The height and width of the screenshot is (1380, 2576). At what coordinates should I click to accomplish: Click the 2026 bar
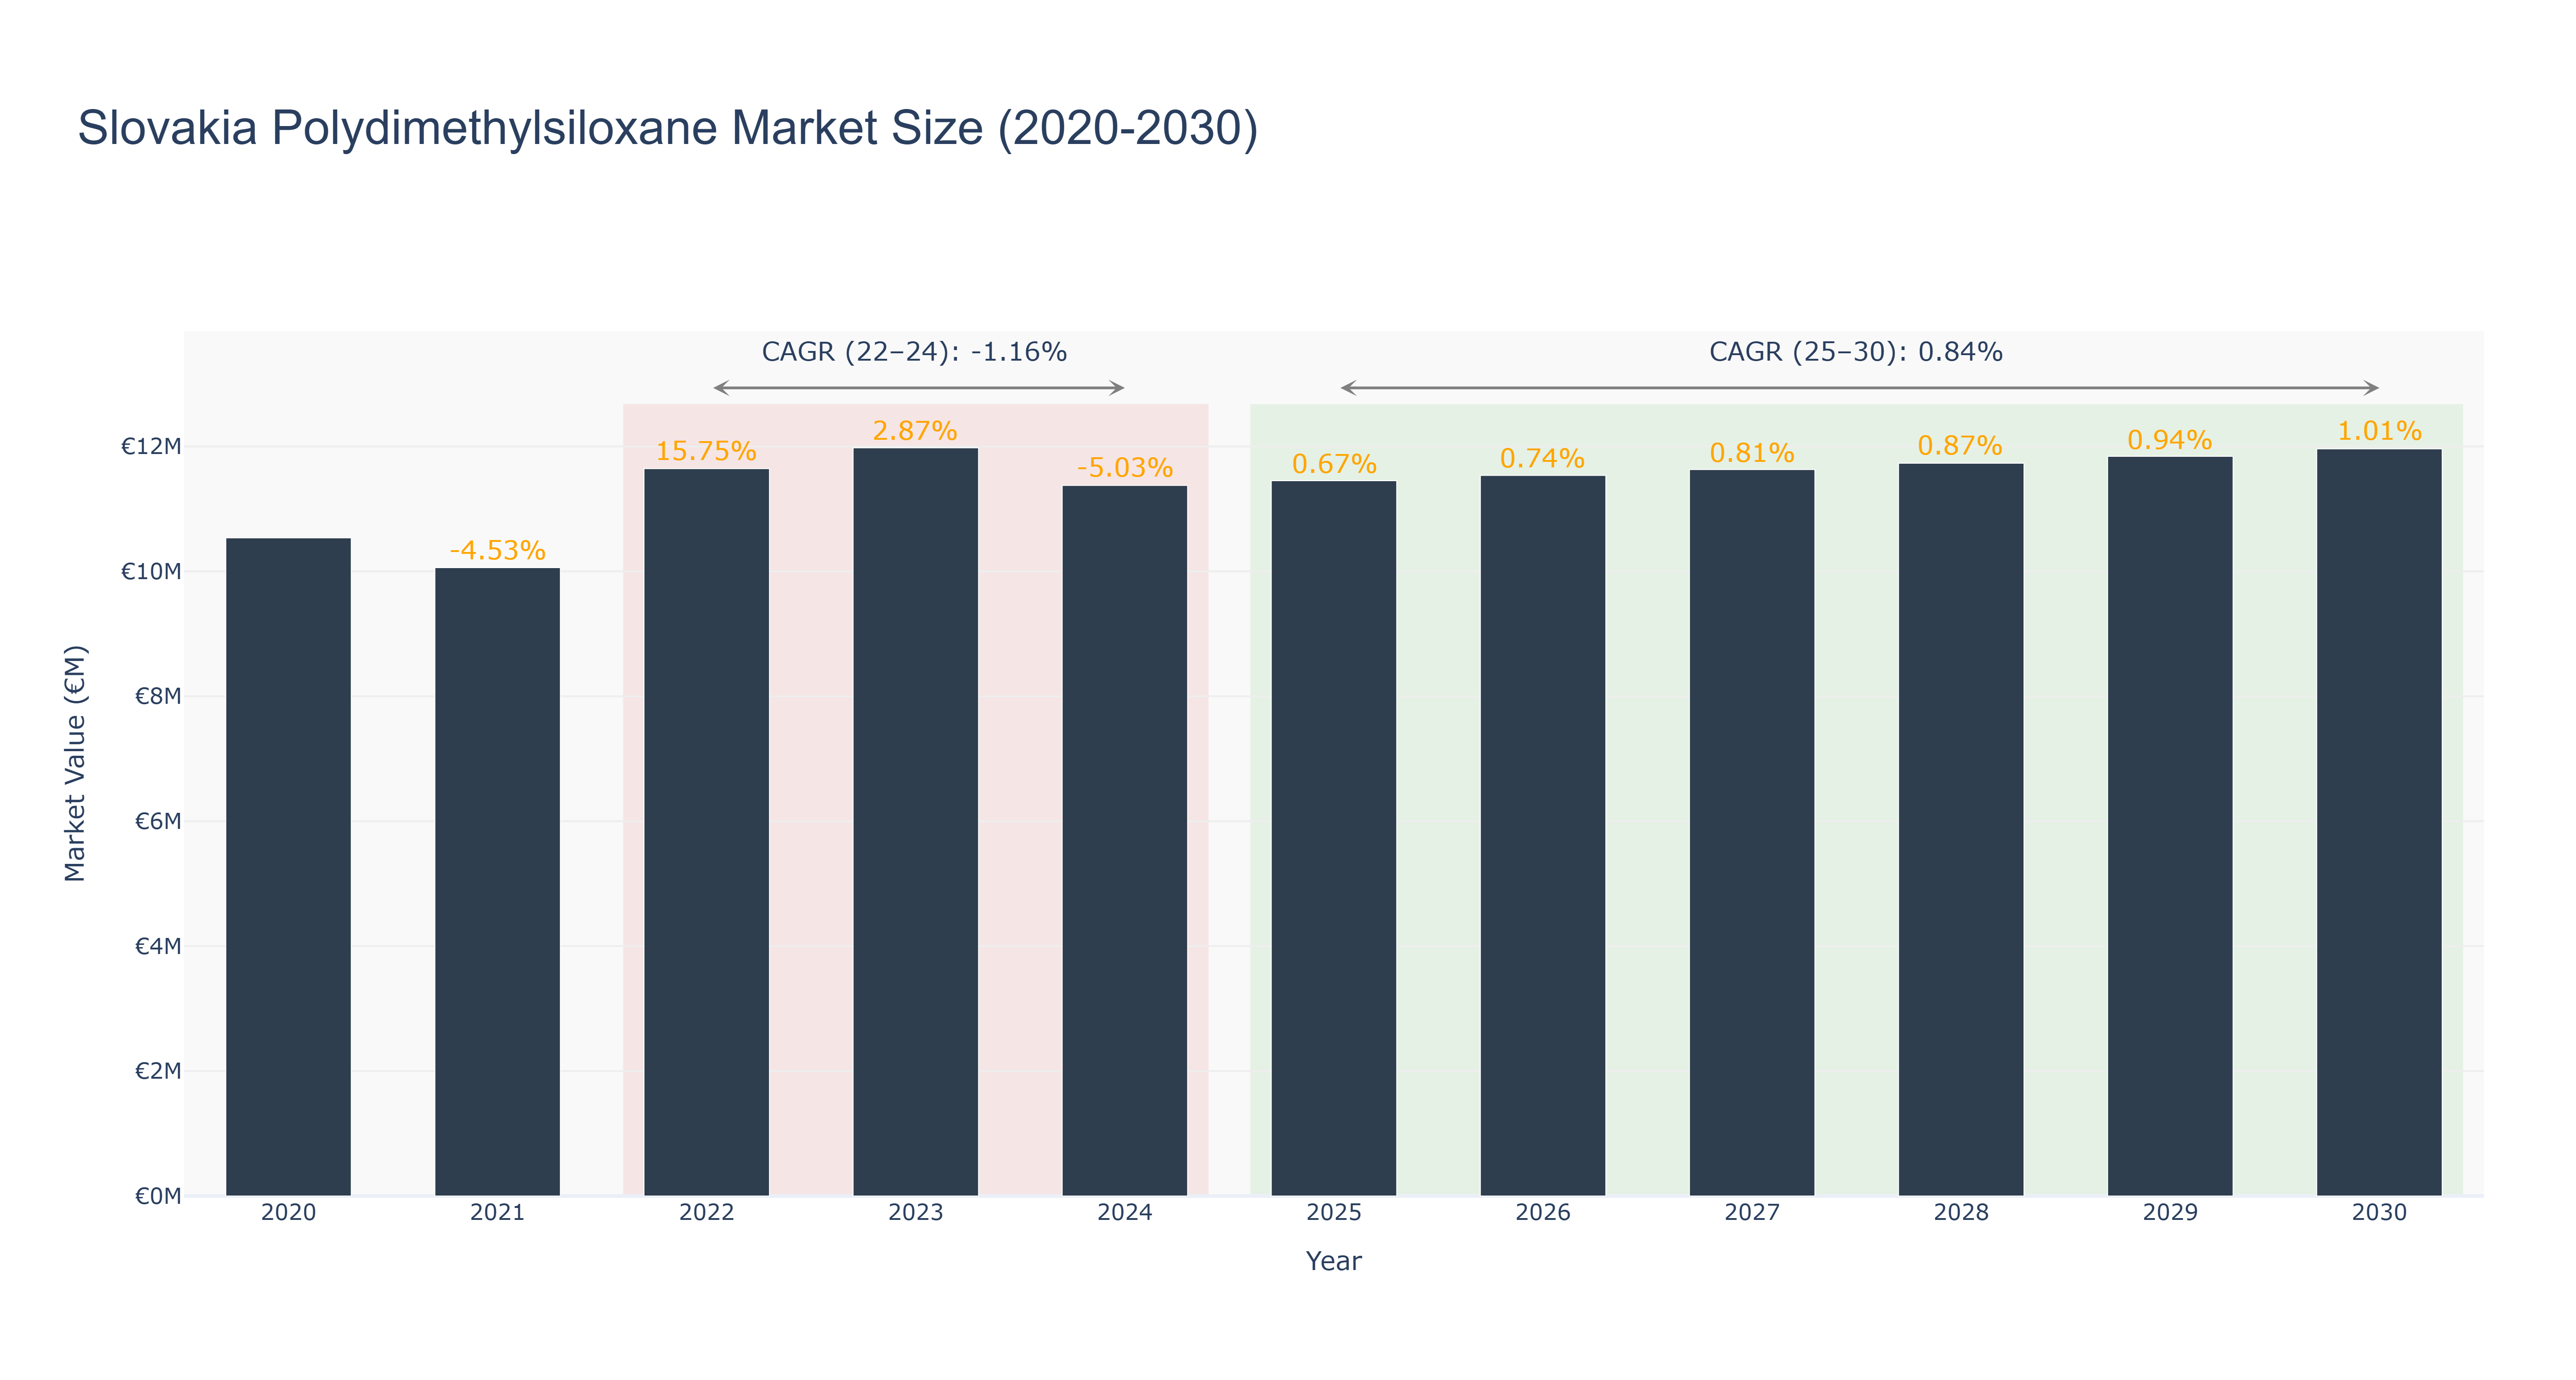(x=1542, y=836)
